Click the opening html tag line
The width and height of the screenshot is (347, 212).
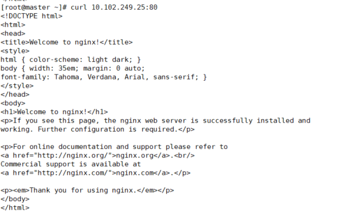pos(13,25)
